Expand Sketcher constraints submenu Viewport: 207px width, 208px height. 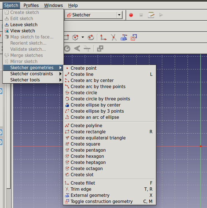coord(33,74)
